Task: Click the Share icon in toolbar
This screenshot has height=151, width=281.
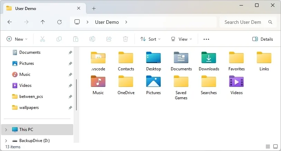Action: point(109,39)
